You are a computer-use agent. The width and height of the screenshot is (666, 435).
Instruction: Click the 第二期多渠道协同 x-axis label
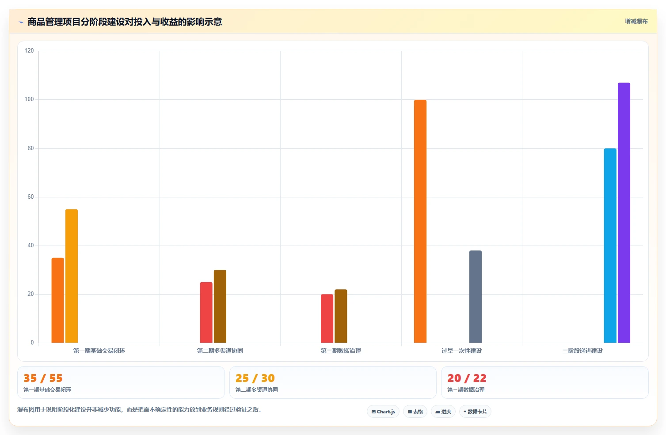coord(220,351)
